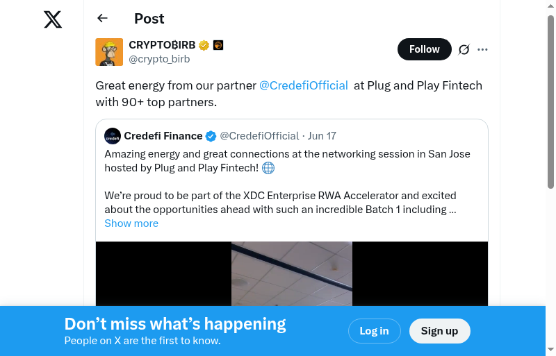This screenshot has width=556, height=356.
Task: Click the Jun 17 post date
Action: point(322,136)
